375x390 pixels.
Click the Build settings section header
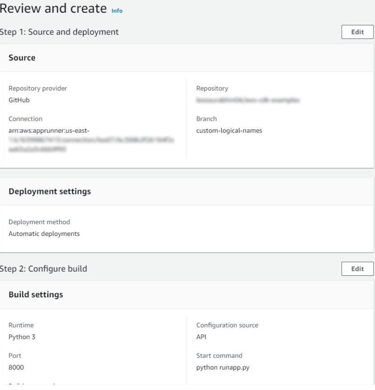36,295
